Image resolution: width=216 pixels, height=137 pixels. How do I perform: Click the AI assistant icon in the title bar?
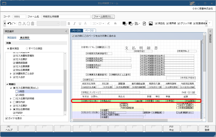(192, 3)
